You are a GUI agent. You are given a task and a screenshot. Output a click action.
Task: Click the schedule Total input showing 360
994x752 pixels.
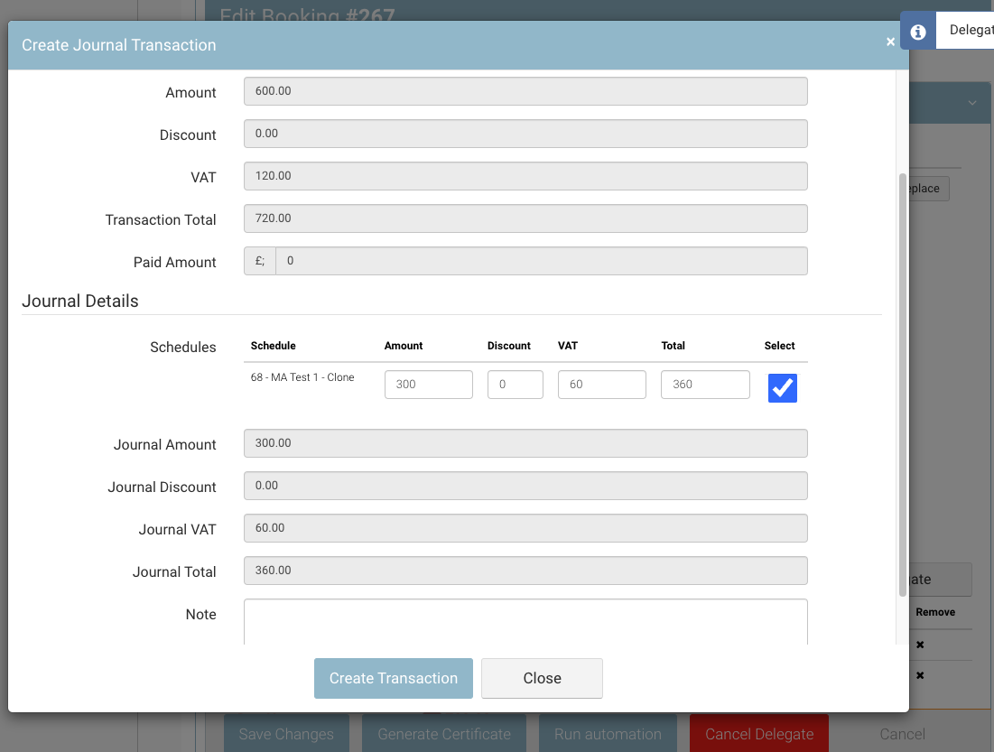[704, 385]
